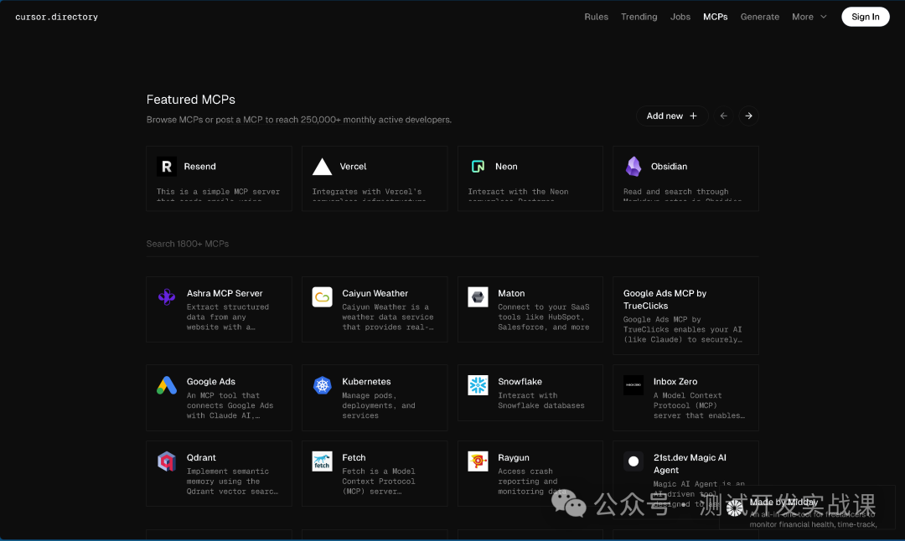The image size is (905, 541).
Task: Open the Raygun listing title
Action: click(514, 458)
